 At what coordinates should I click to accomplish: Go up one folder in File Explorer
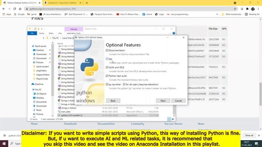click(43, 38)
